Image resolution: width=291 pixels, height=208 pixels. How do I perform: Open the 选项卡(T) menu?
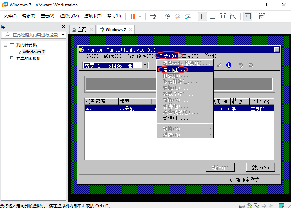coord(93,16)
